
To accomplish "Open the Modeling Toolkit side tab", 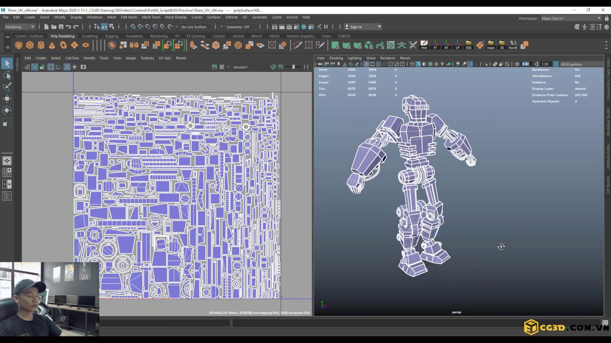I will tap(608, 121).
